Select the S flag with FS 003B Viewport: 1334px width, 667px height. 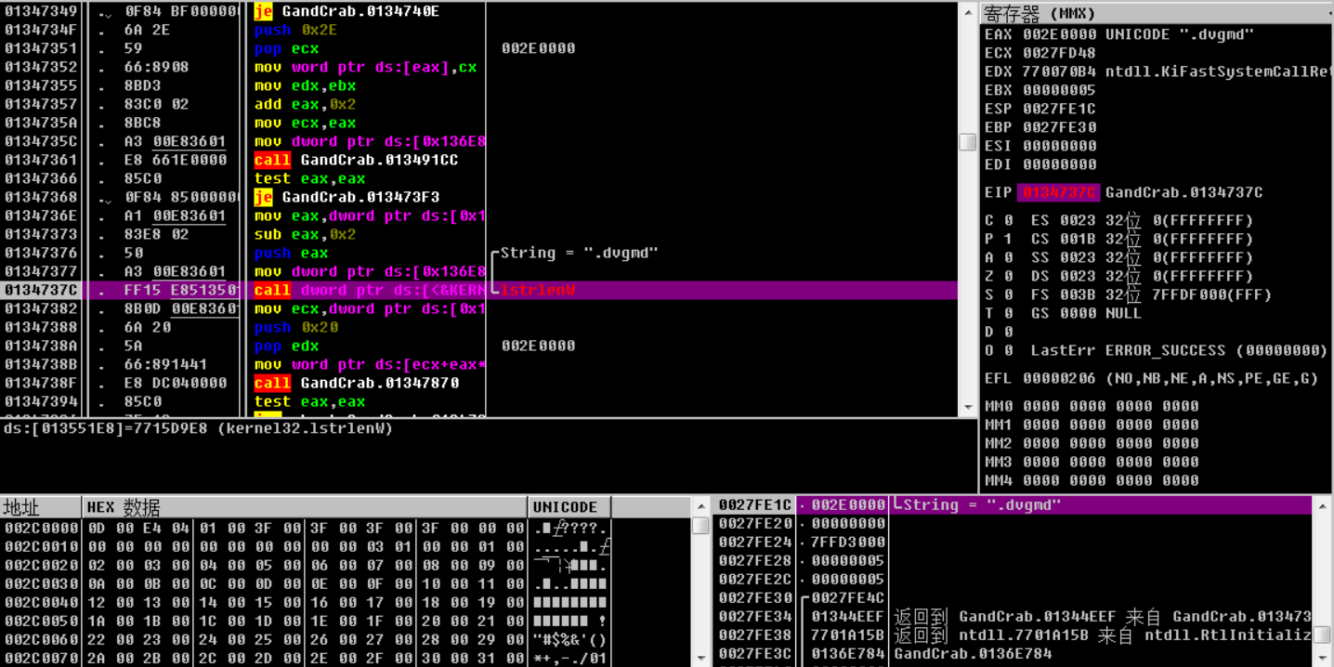(x=1128, y=294)
